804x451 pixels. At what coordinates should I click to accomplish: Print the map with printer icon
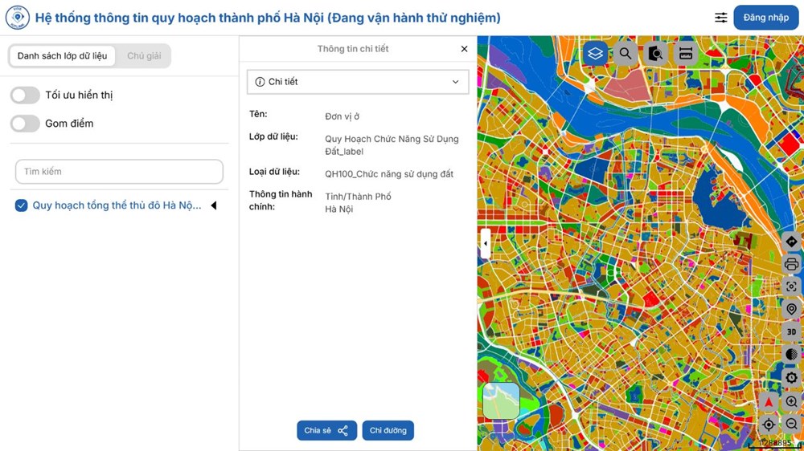point(791,264)
